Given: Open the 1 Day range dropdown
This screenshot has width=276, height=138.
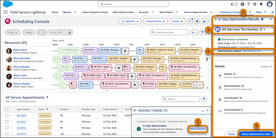Looking at the screenshot, I should [12, 32].
